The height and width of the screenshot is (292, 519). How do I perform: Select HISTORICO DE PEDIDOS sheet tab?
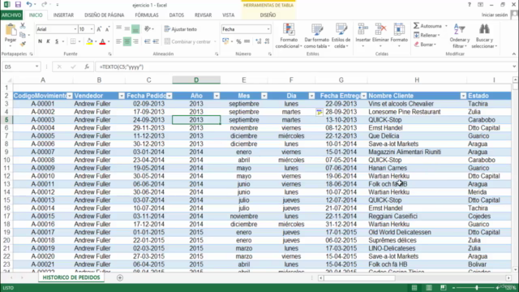coord(71,277)
